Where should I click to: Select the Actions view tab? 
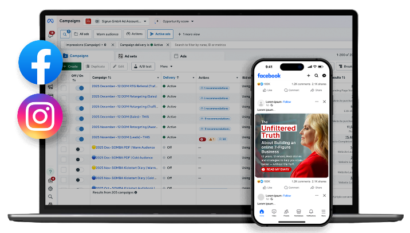tap(135, 34)
